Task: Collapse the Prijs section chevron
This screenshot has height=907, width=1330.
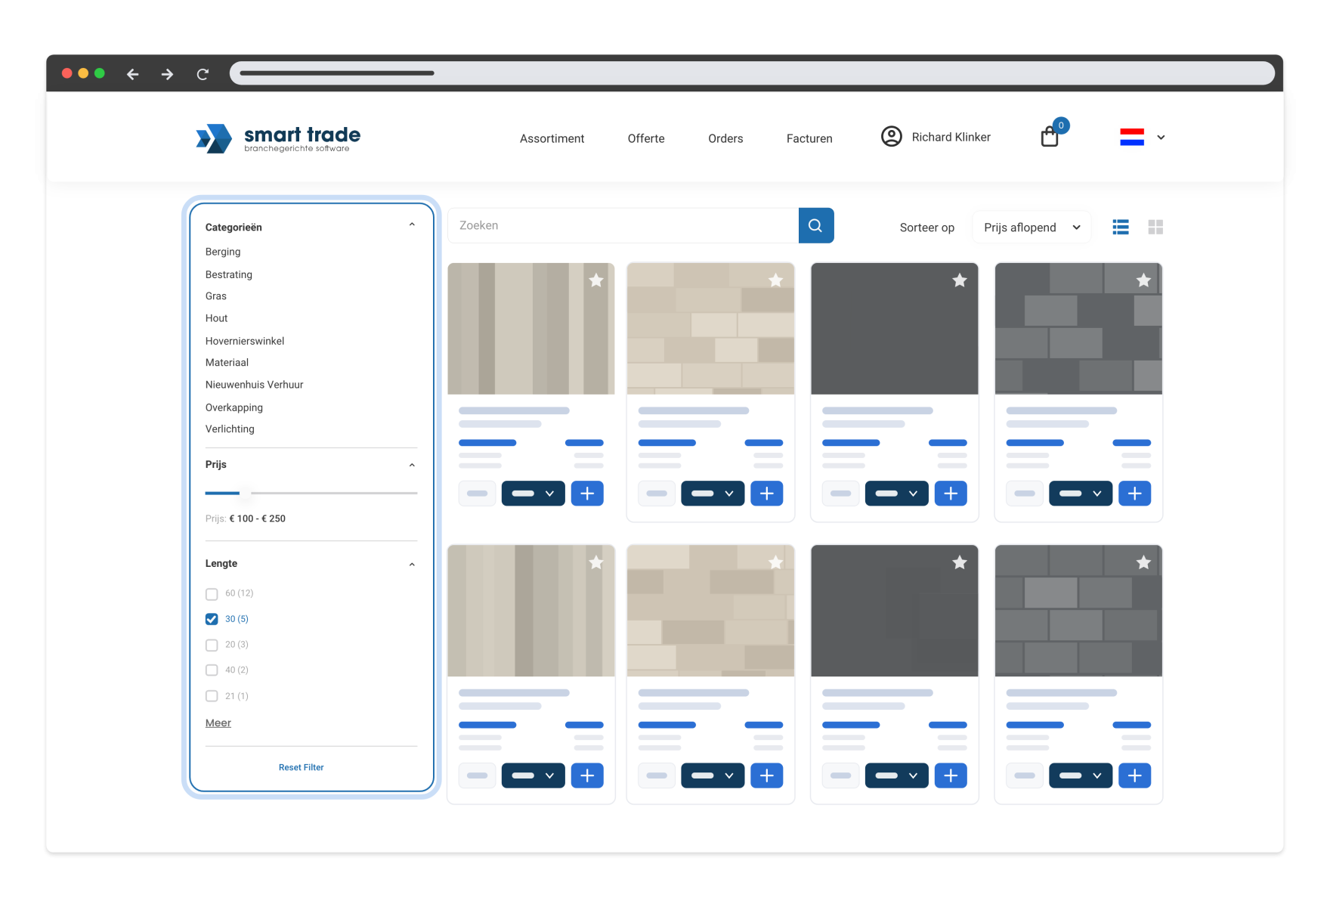Action: tap(412, 466)
